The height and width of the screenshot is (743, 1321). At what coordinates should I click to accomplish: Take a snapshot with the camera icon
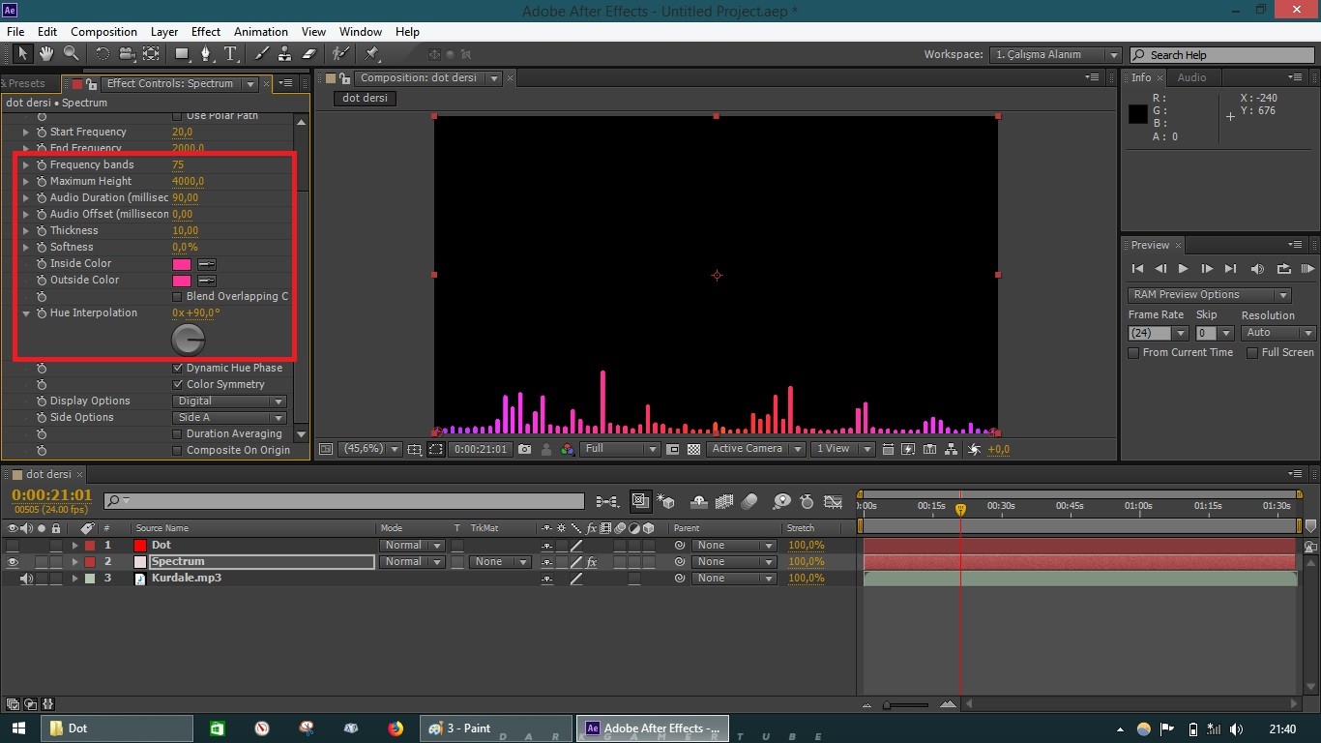pos(524,449)
